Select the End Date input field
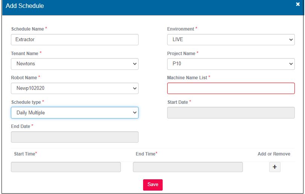The width and height of the screenshot is (305, 194). [75, 137]
